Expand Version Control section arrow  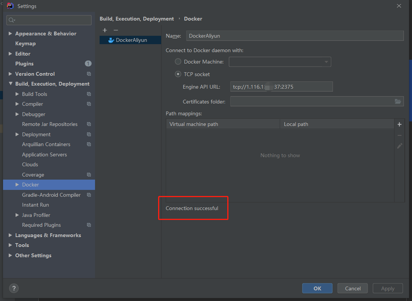click(x=10, y=74)
